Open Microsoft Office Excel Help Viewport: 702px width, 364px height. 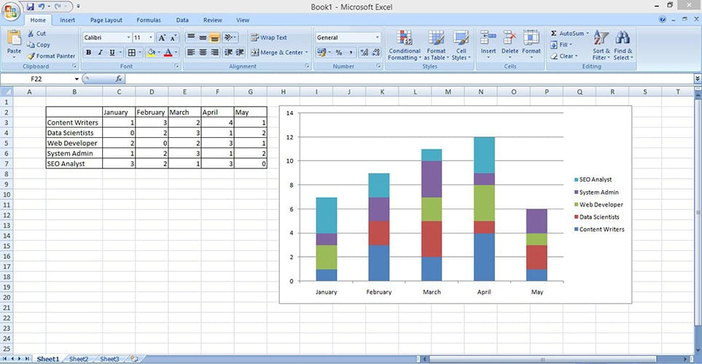click(x=663, y=20)
